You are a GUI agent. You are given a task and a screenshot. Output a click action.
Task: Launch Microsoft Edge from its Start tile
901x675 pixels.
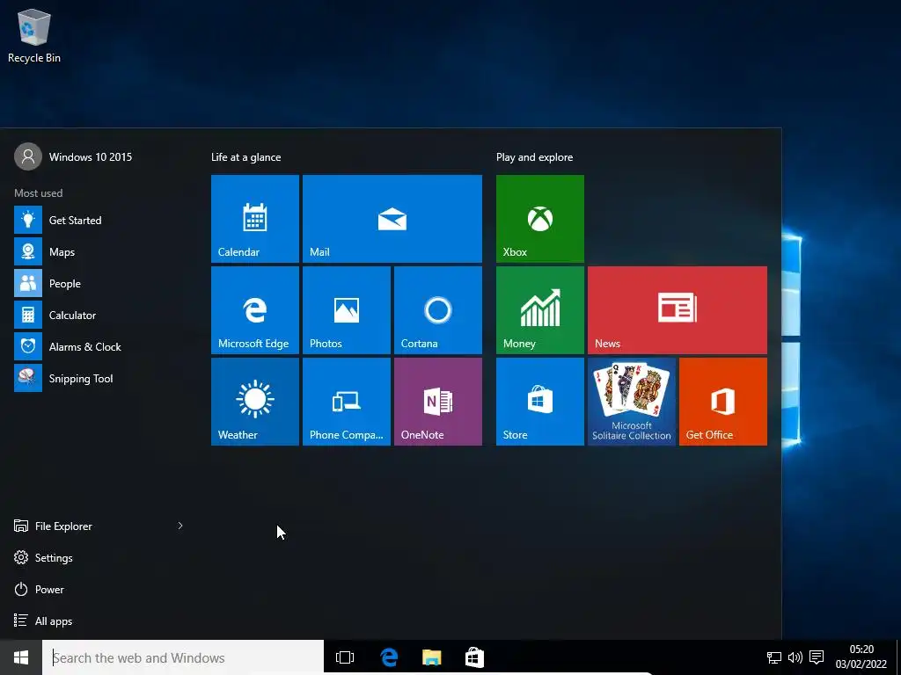pyautogui.click(x=255, y=310)
